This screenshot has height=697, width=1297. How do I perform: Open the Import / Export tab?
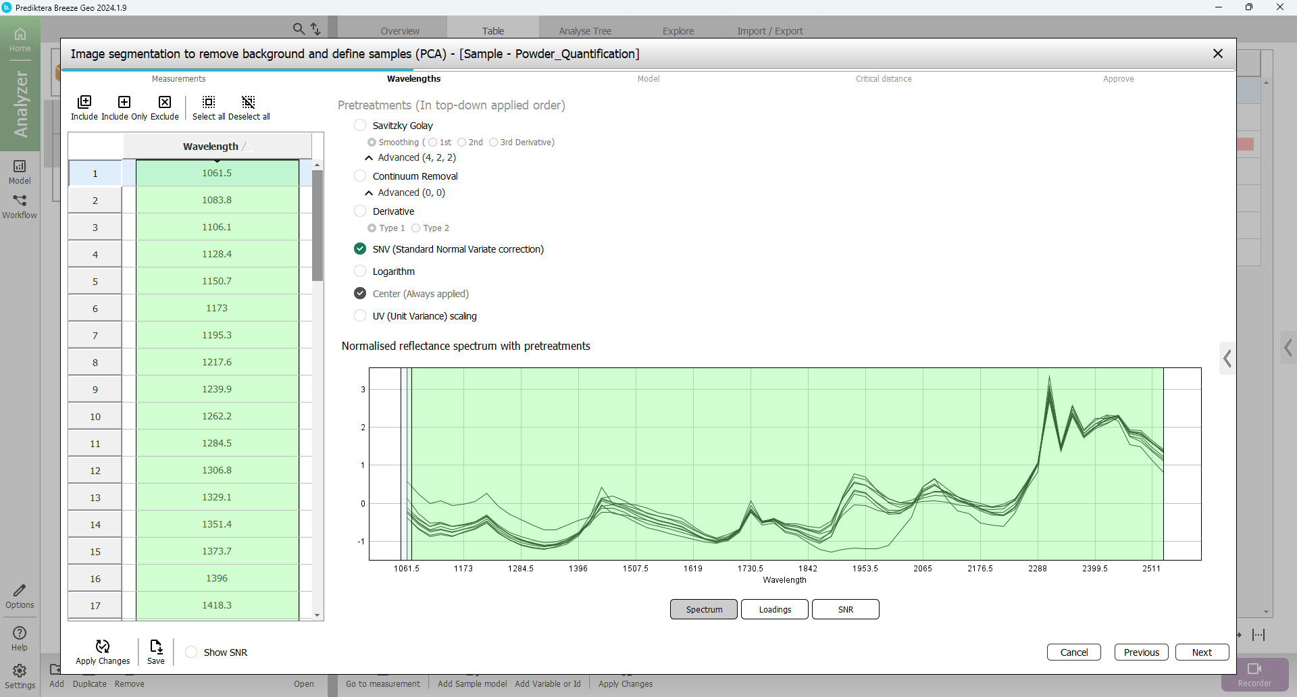[x=769, y=31]
